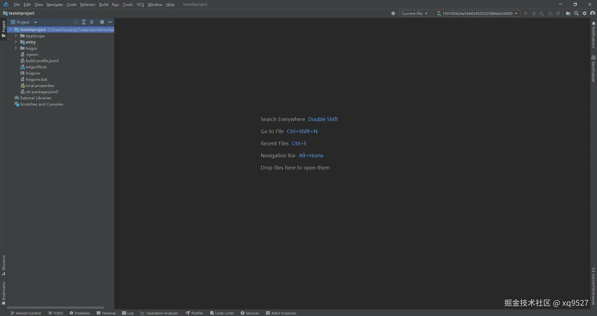Toggle the Project tool window stripe button
Screen dimensions: 597x316
3,29
